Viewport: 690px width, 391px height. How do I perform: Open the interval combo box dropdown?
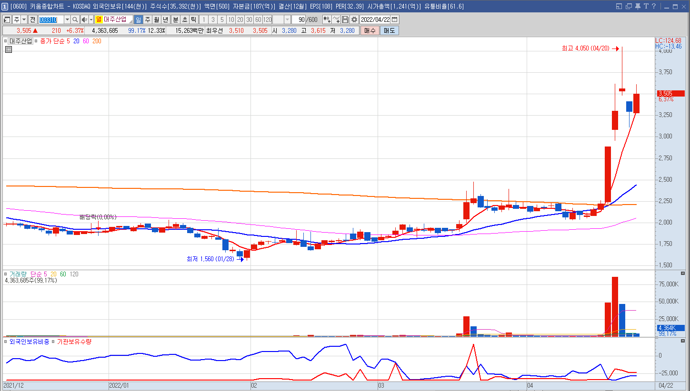pos(287,20)
